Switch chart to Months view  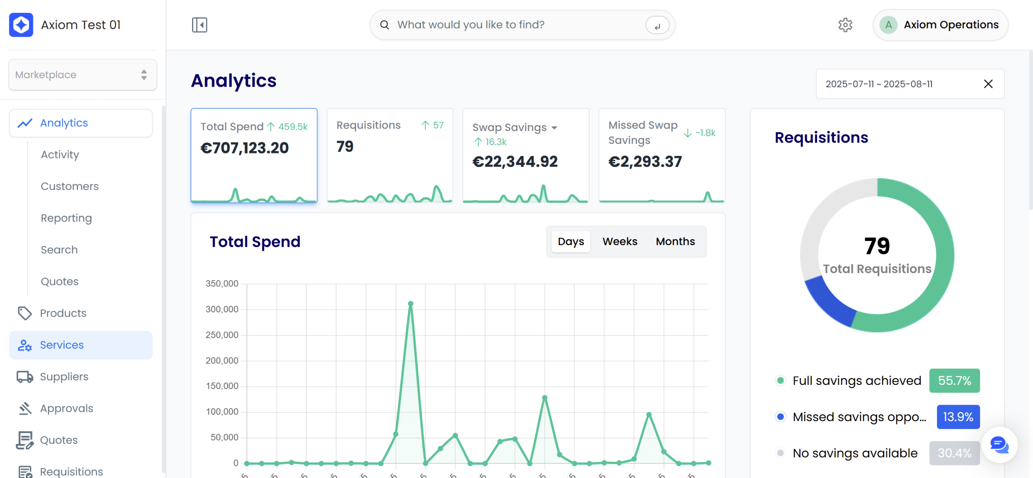[x=675, y=241]
